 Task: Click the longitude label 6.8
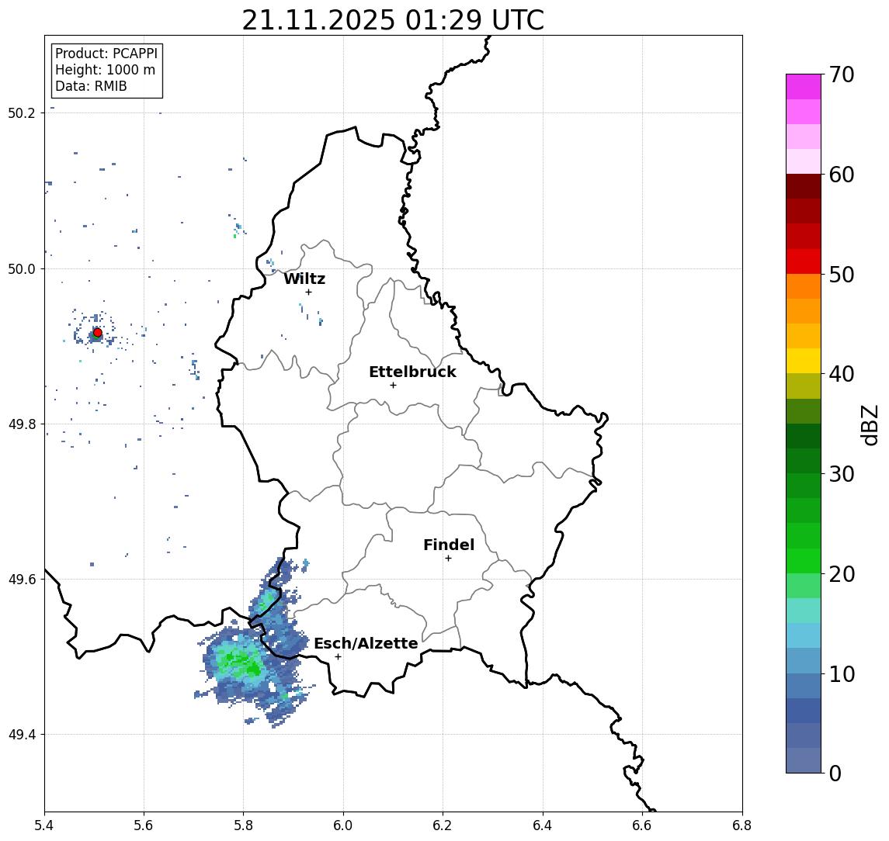(741, 825)
